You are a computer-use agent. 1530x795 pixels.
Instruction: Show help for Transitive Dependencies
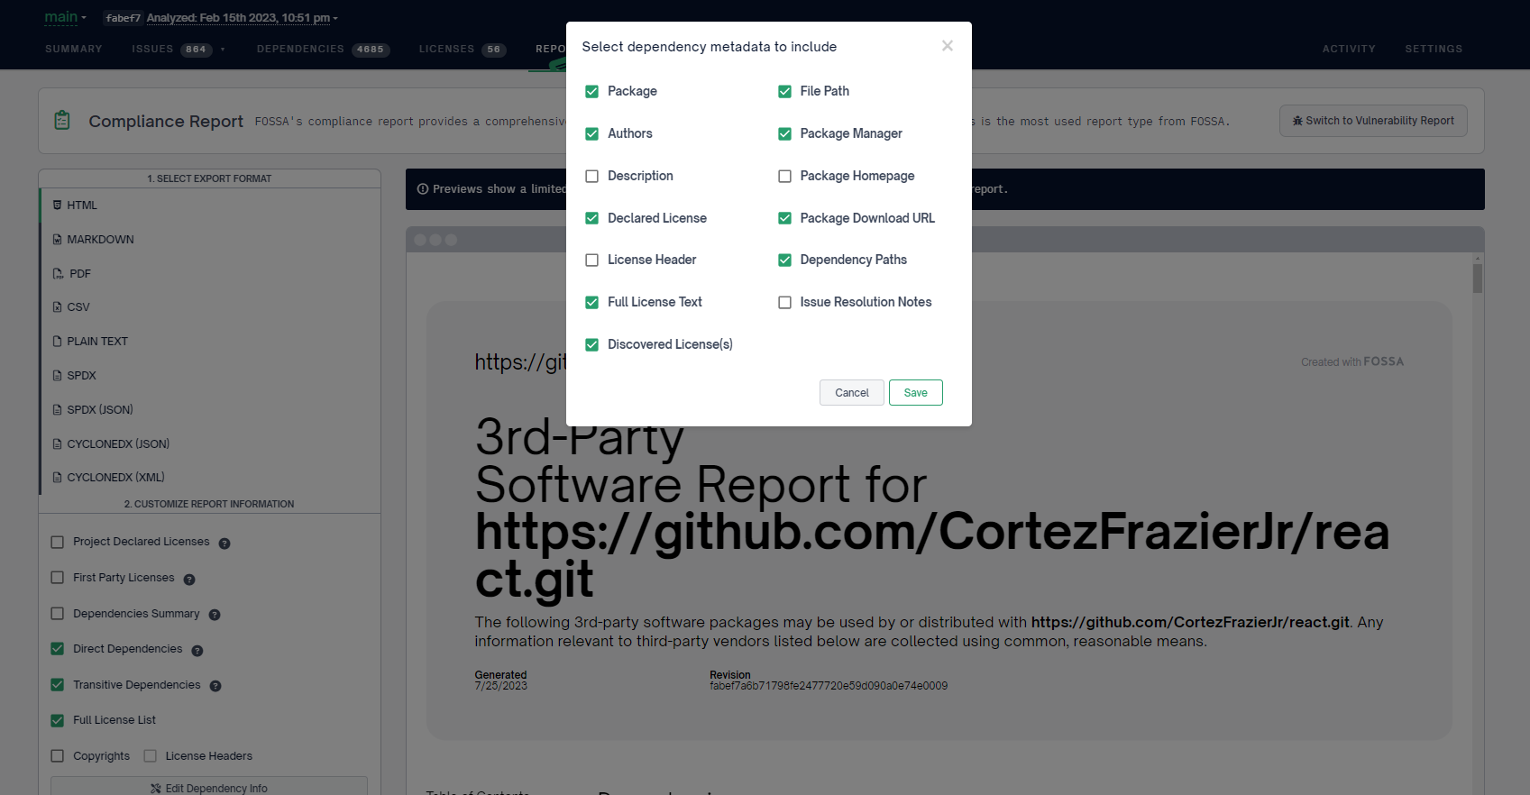(215, 686)
